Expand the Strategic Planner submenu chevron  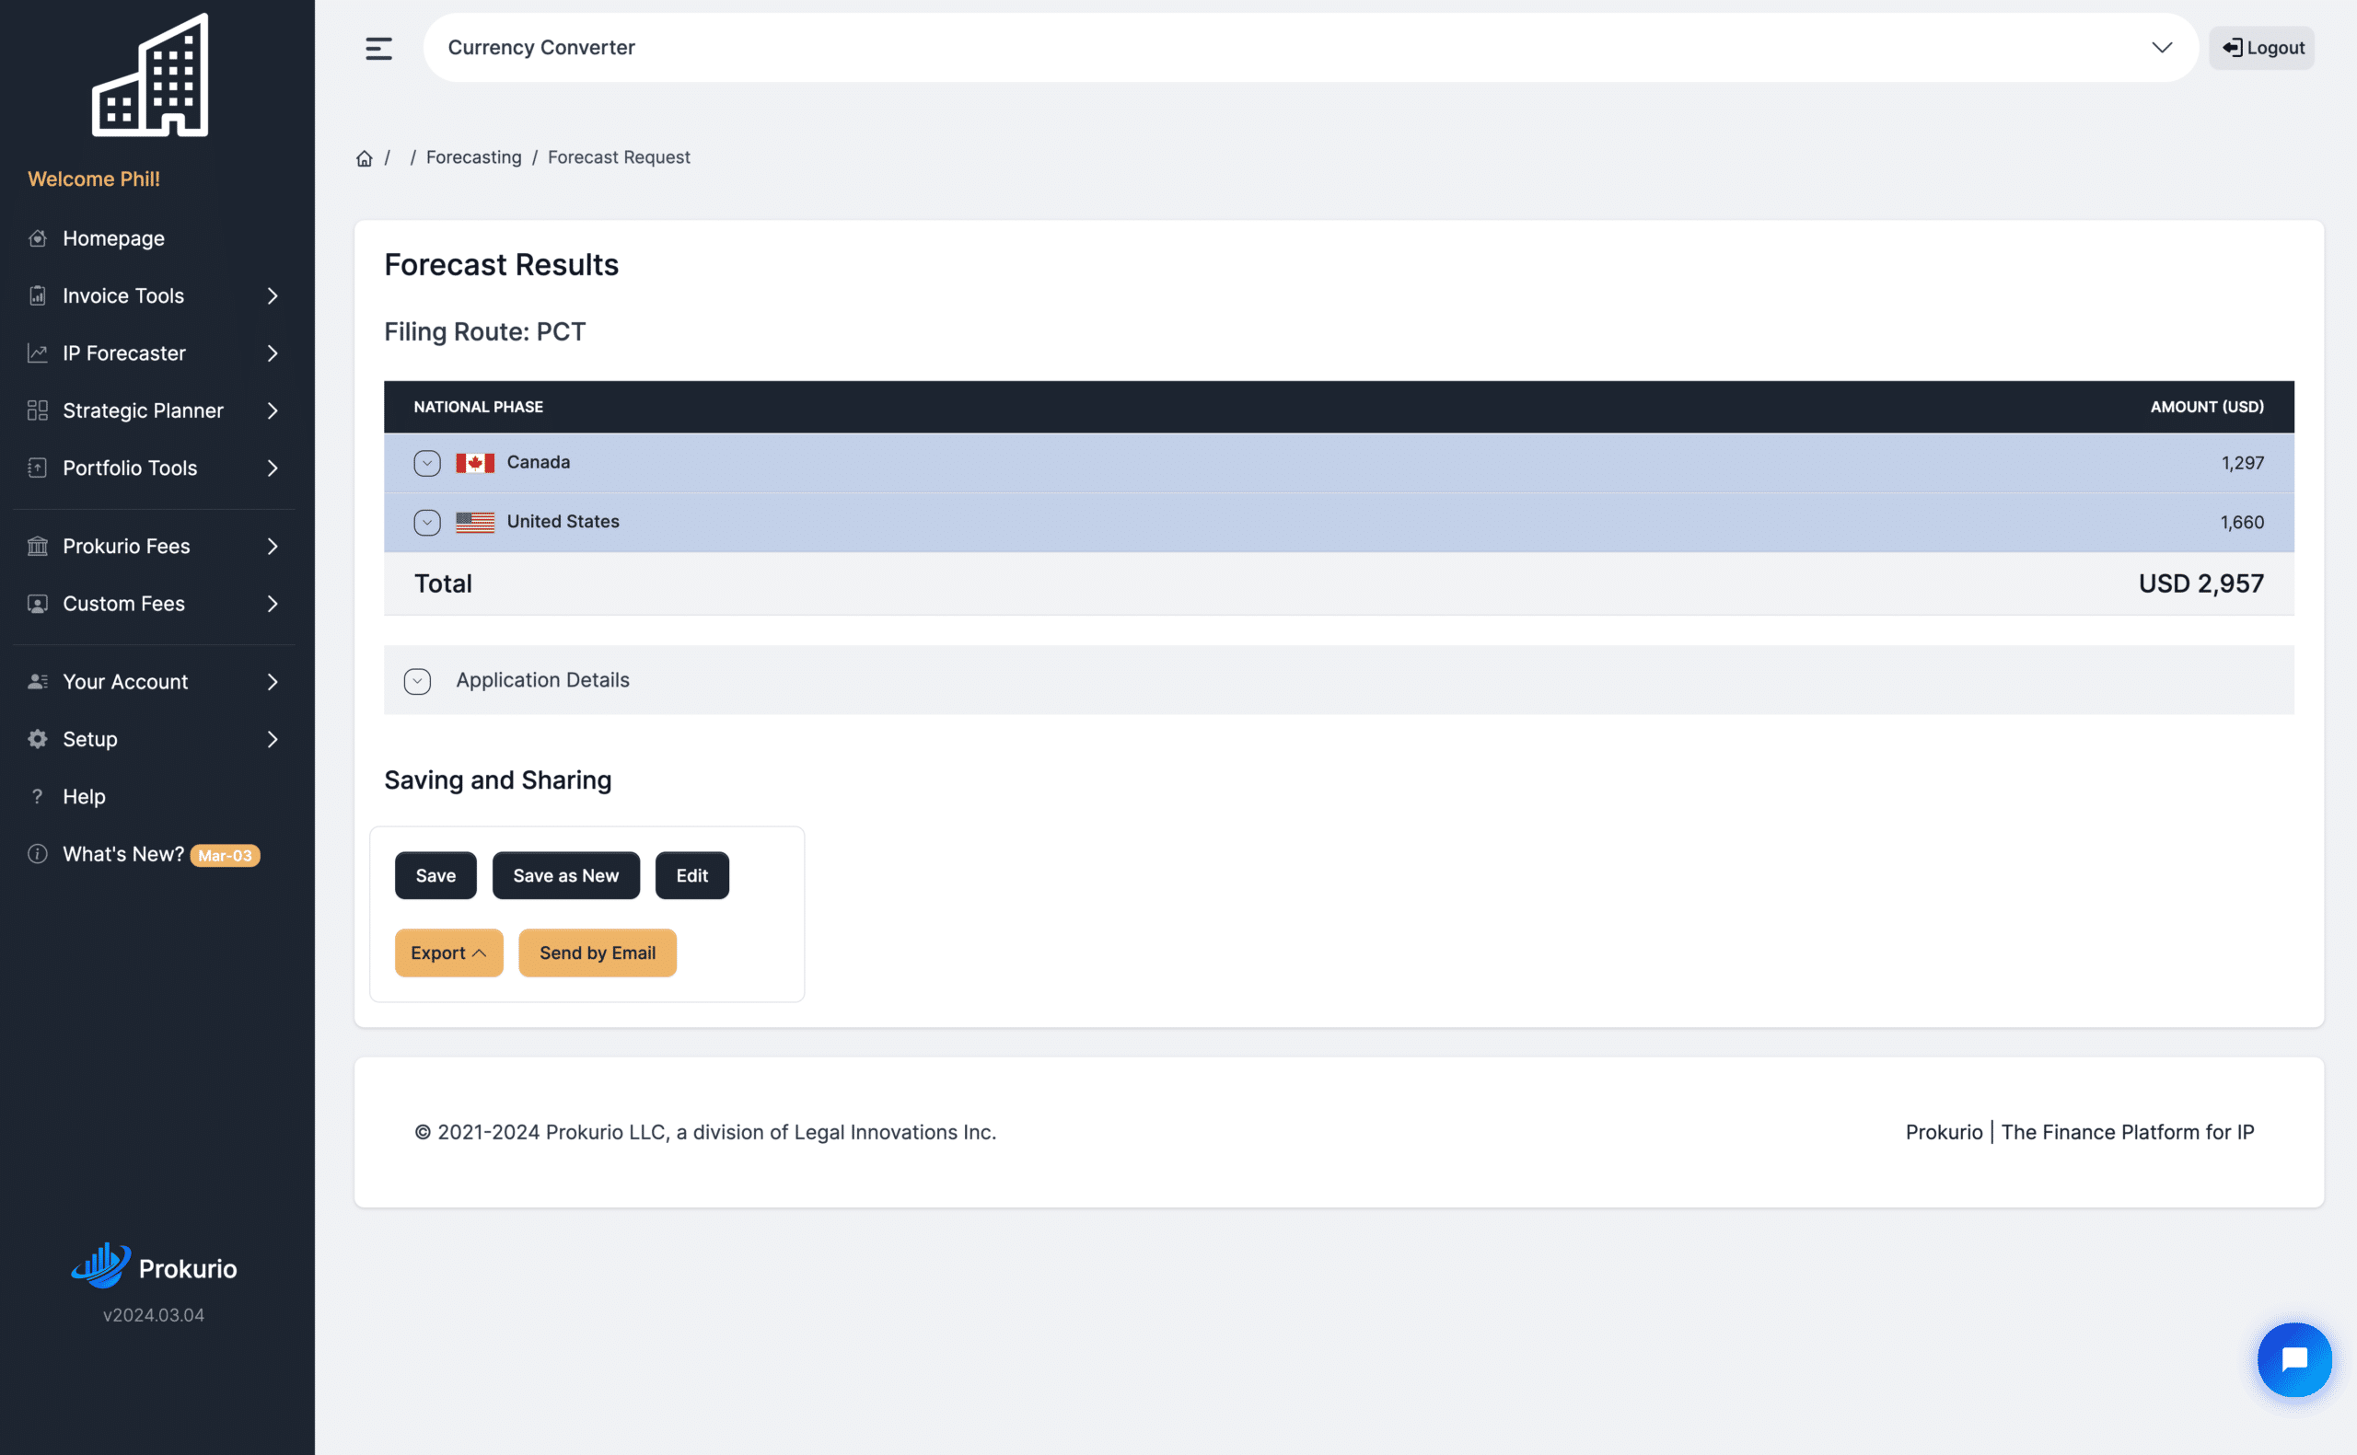(273, 410)
